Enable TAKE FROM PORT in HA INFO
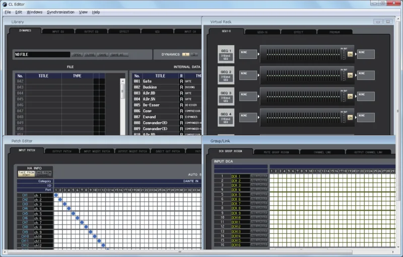 (26, 174)
